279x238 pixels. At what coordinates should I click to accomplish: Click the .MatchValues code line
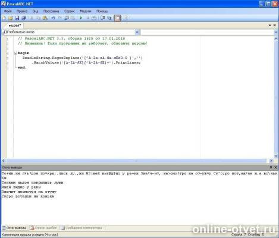coord(86,62)
